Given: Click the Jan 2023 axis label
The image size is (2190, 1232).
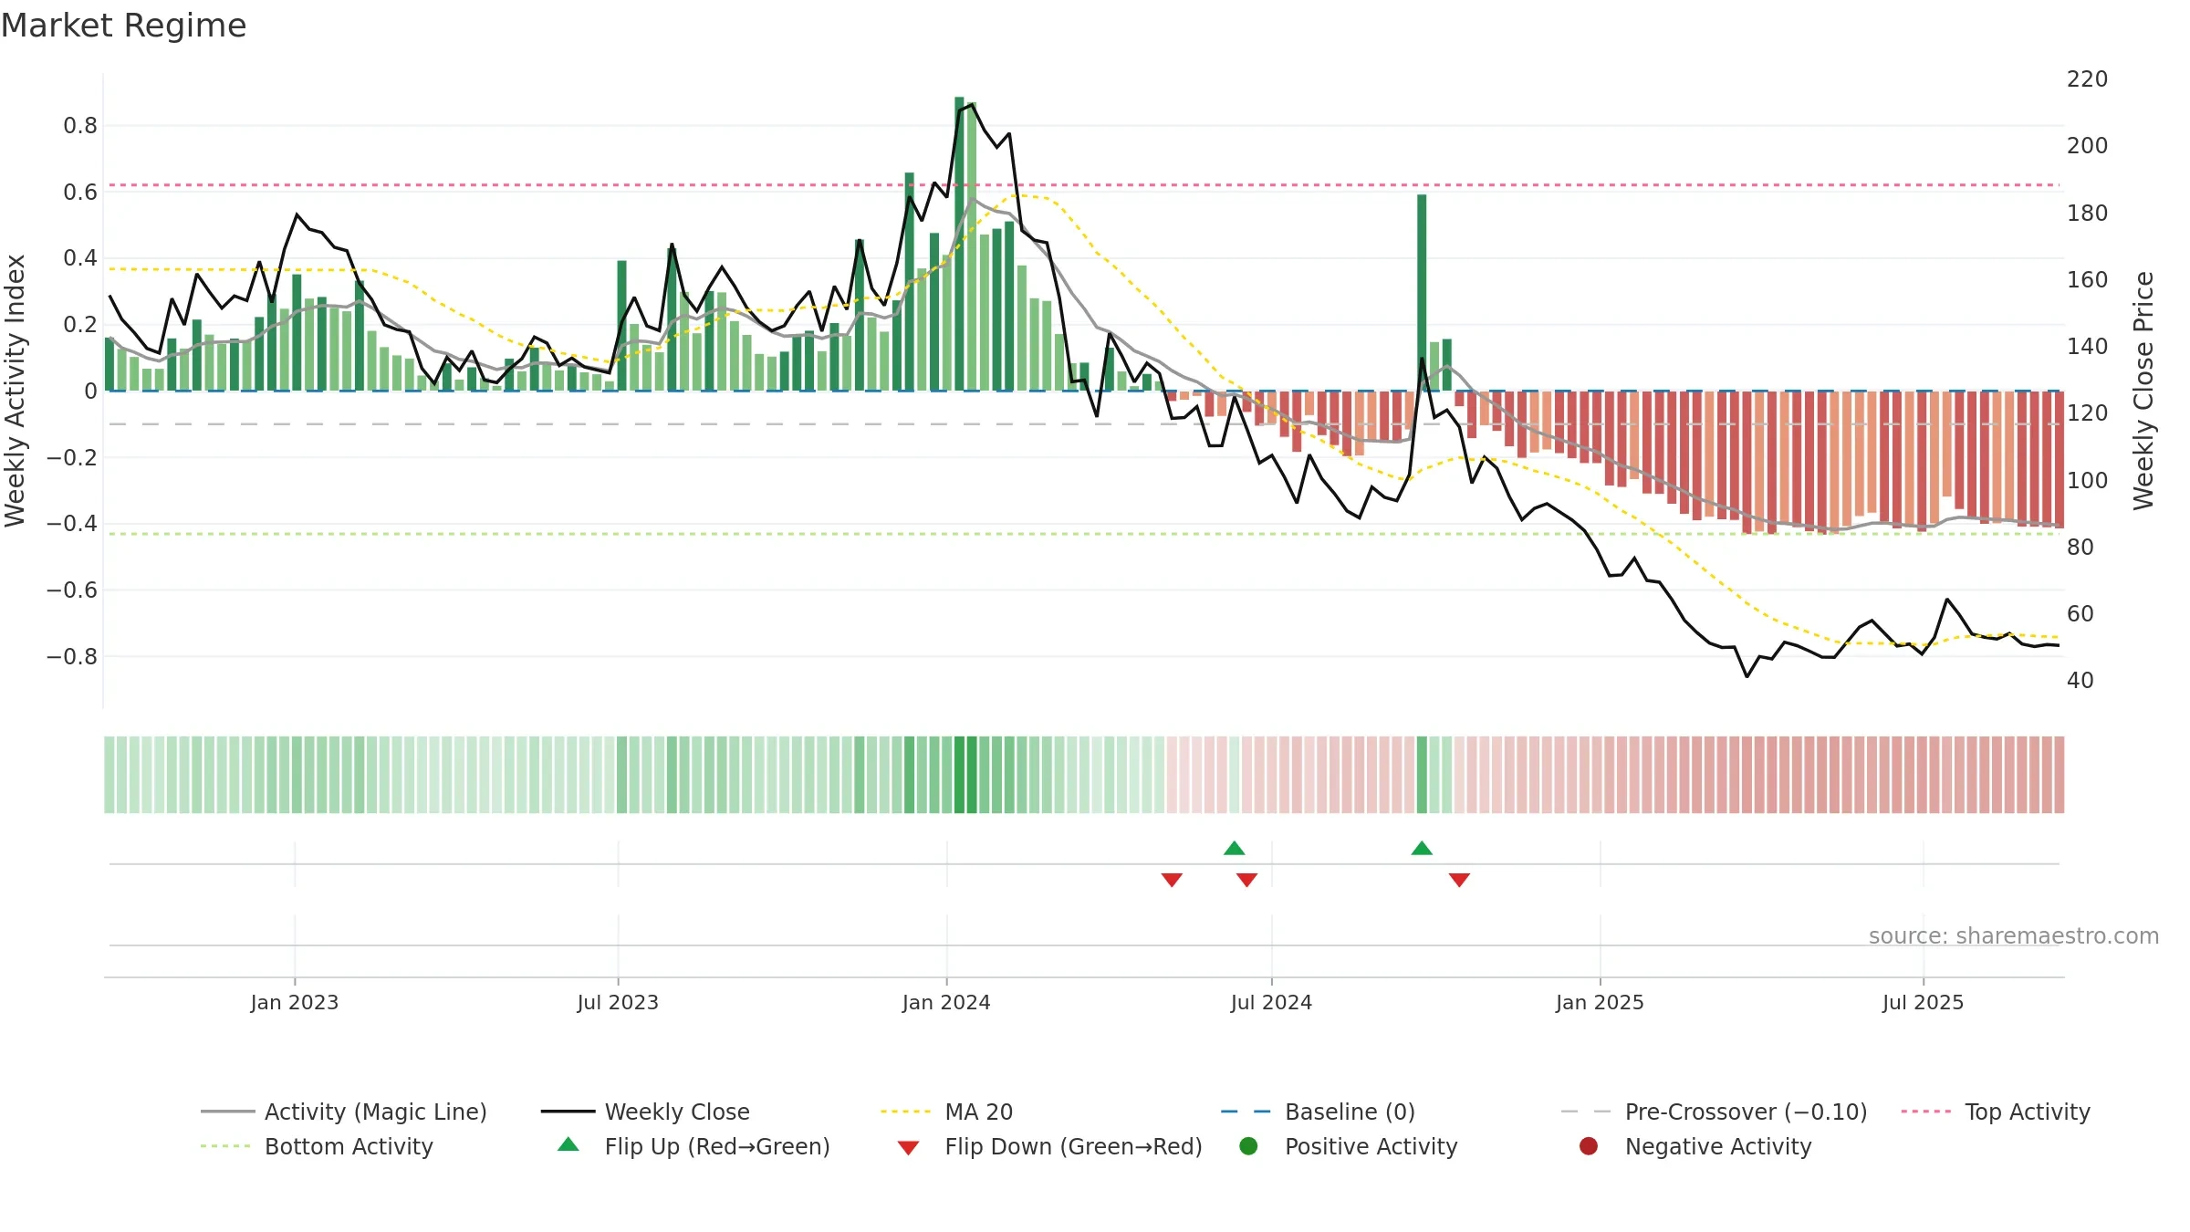Looking at the screenshot, I should [295, 1002].
